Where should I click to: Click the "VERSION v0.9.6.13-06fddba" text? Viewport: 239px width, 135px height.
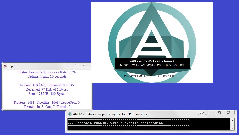tap(152, 61)
